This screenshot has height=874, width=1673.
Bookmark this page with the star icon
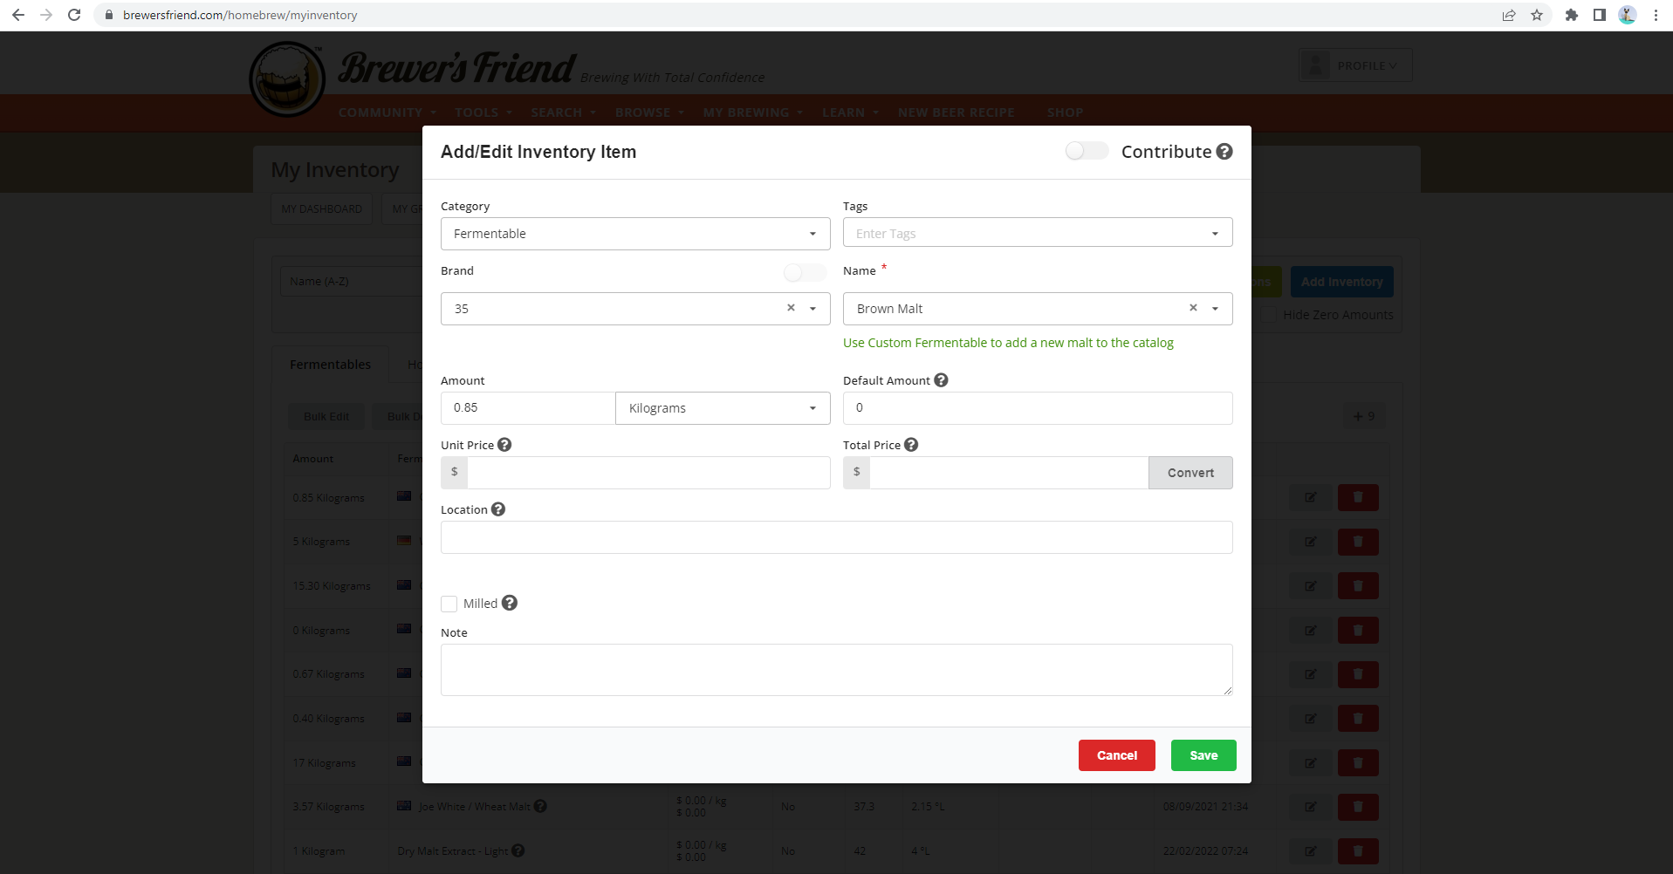click(x=1537, y=15)
